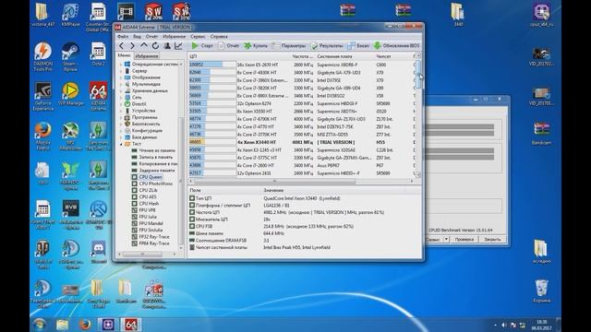Click the up-level arrow in AIDA64 toolbar

coord(144,46)
